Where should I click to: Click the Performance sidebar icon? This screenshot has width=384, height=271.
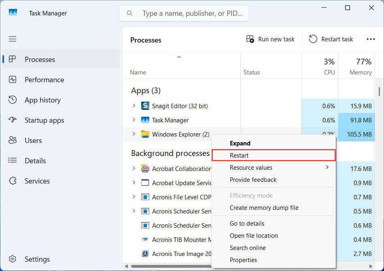tap(13, 79)
